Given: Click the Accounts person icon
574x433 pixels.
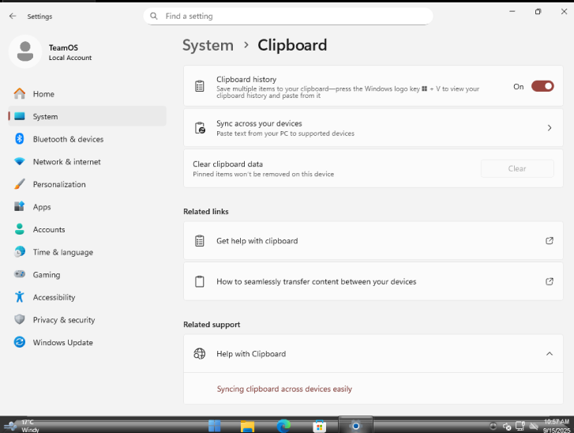Looking at the screenshot, I should pyautogui.click(x=20, y=229).
